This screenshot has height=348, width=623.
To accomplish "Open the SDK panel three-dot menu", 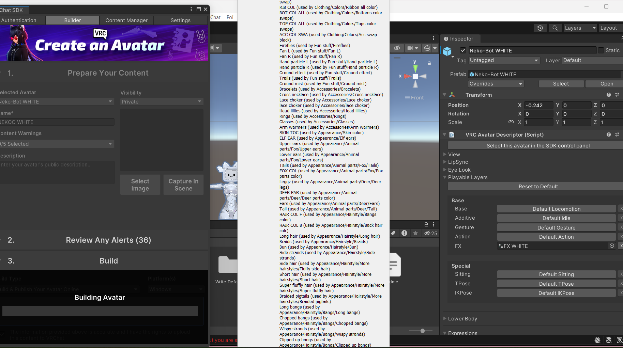I will pos(191,9).
